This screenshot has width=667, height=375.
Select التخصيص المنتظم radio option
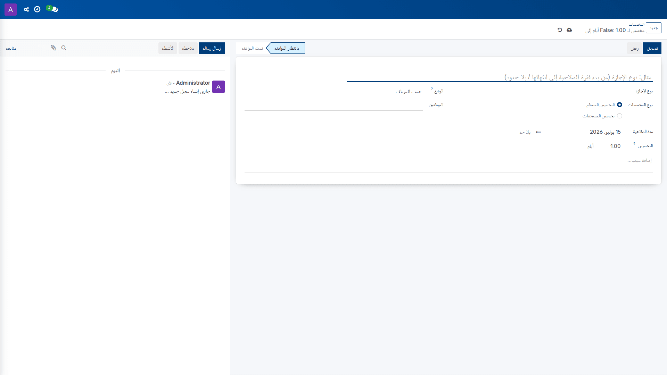point(620,105)
